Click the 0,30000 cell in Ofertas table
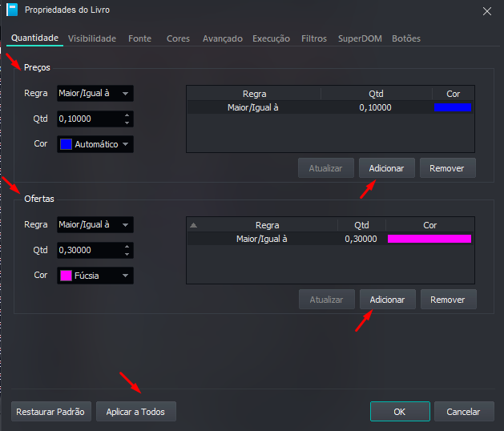This screenshot has width=504, height=431. [361, 239]
